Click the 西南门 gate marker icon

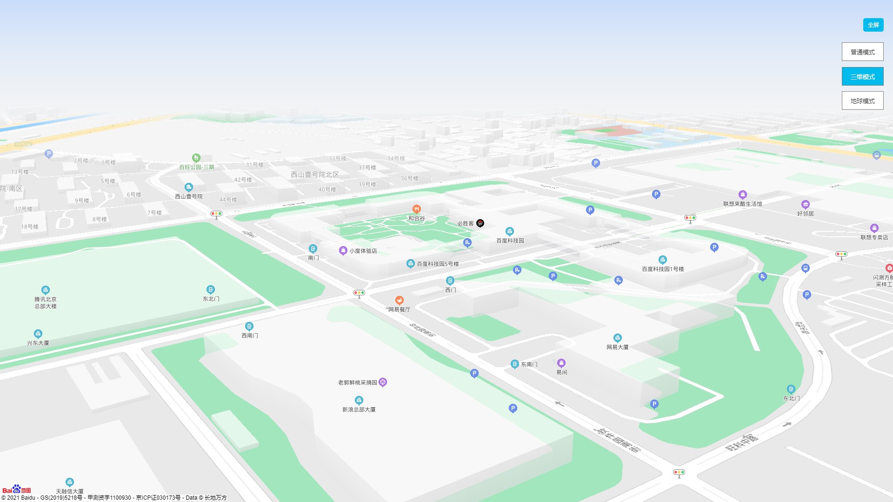coord(249,326)
